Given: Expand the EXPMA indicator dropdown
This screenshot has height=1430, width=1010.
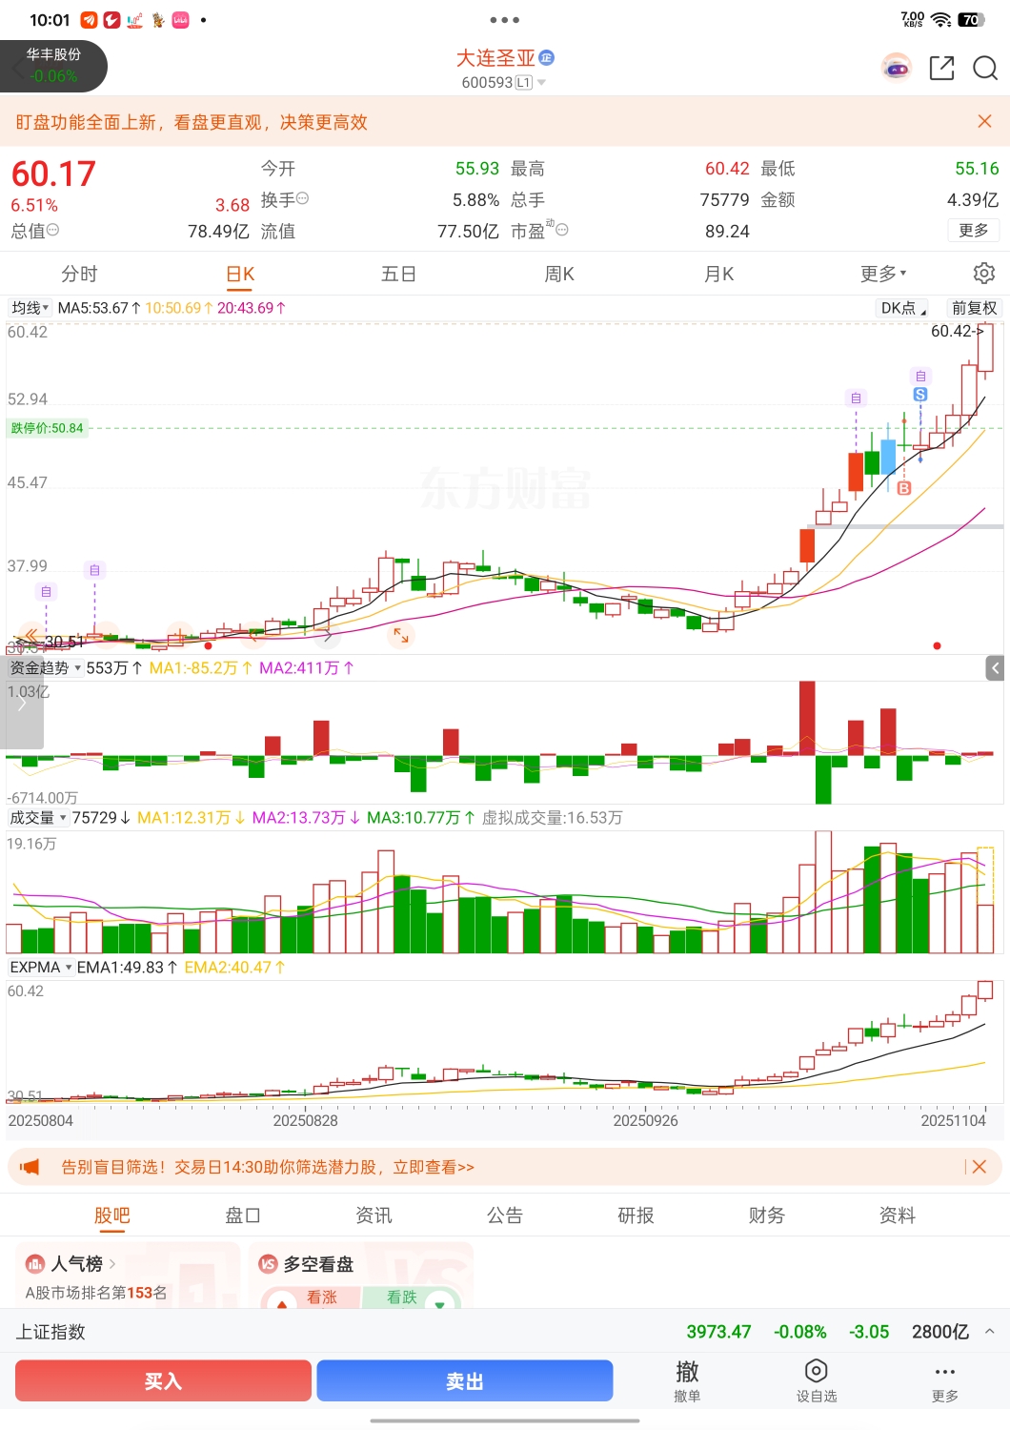Looking at the screenshot, I should point(41,968).
